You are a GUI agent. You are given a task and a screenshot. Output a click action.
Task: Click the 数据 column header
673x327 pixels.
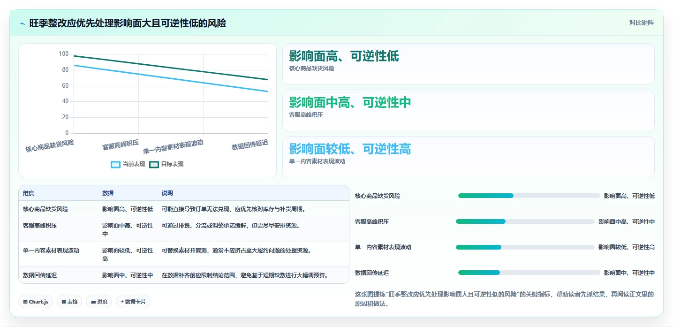click(x=108, y=193)
